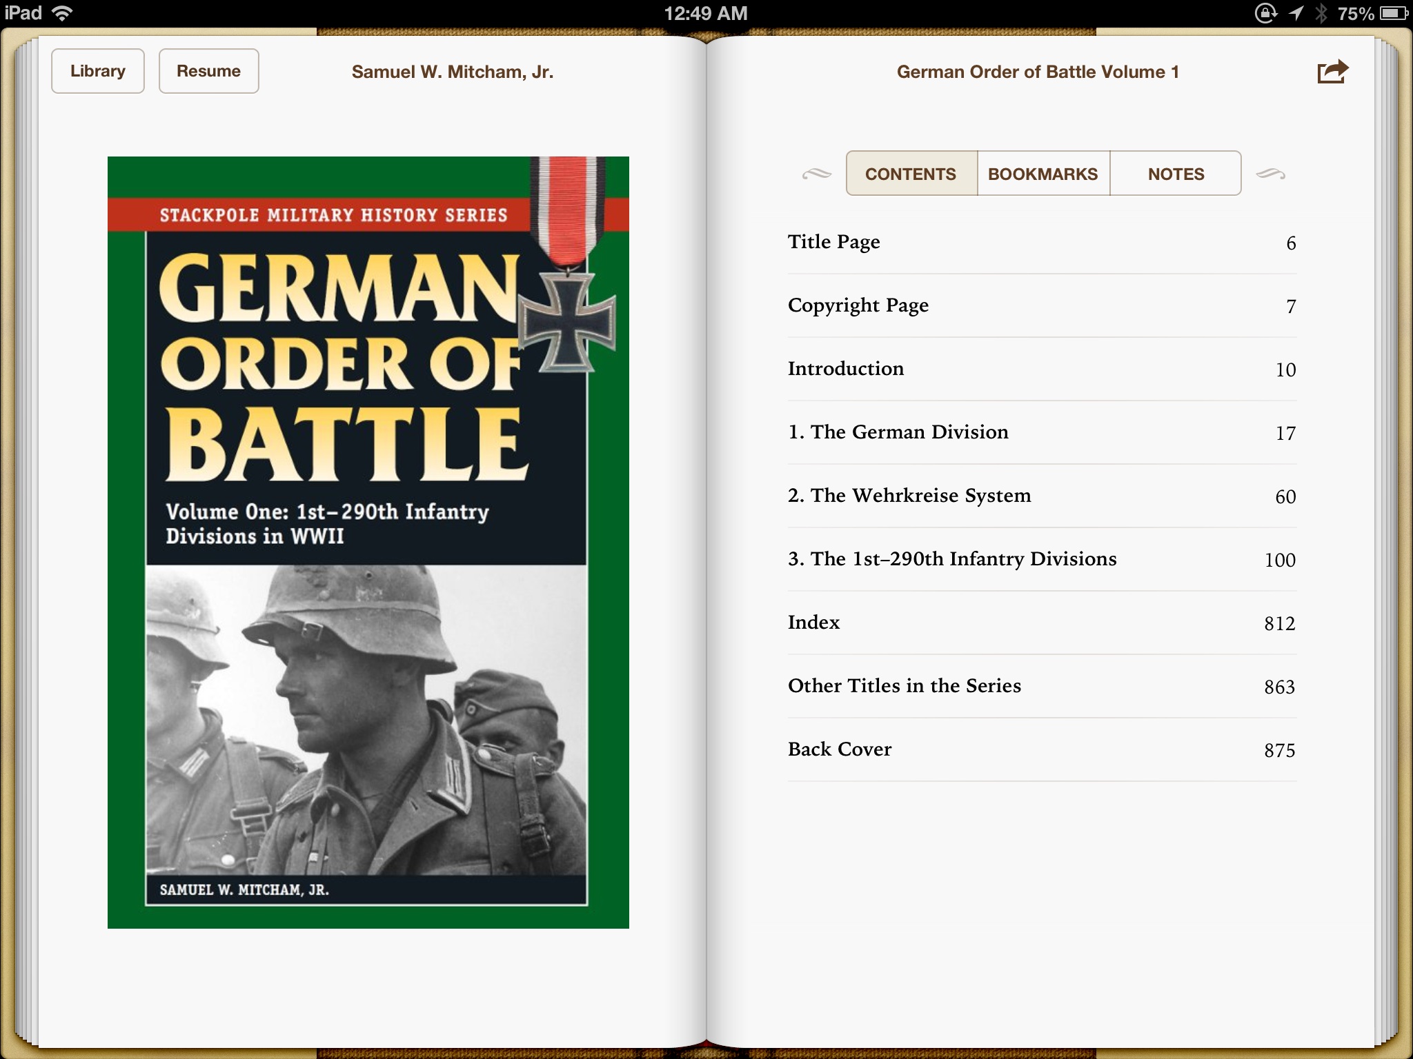Screen dimensions: 1413x1059
Task: Return to the Library
Action: point(98,71)
